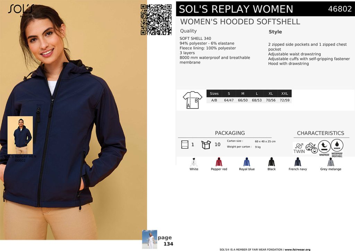This screenshot has width=355, height=251.
Task: Open the SOL'S REPLAY MEN thumbnail
Action: 20,135
